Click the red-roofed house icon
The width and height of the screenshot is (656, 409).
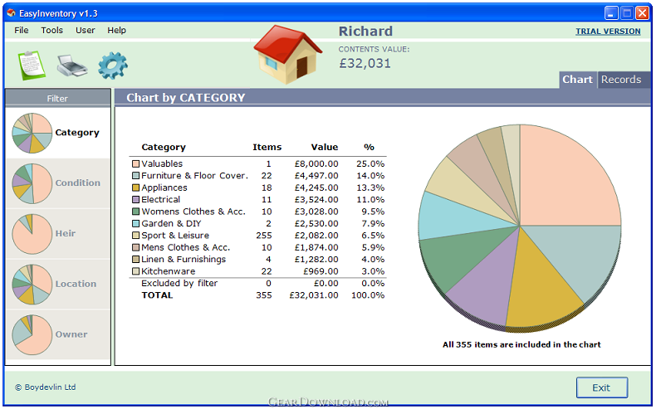[x=288, y=54]
